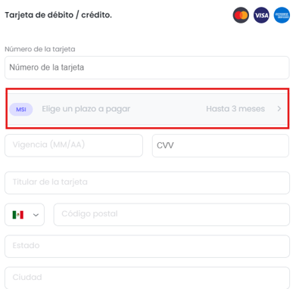
Task: Click the MSI badge
Action: (x=21, y=110)
